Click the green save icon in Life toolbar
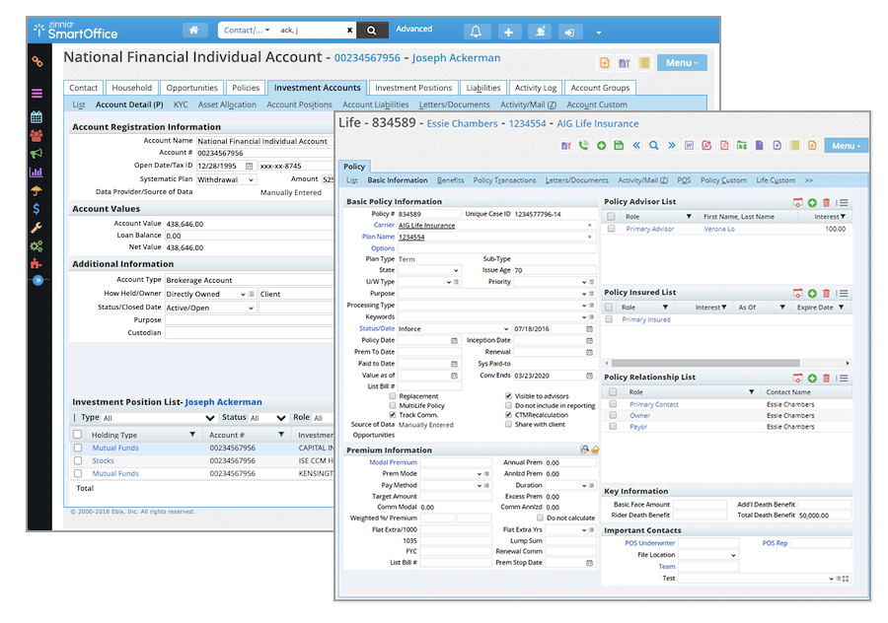The width and height of the screenshot is (888, 623). (x=619, y=146)
